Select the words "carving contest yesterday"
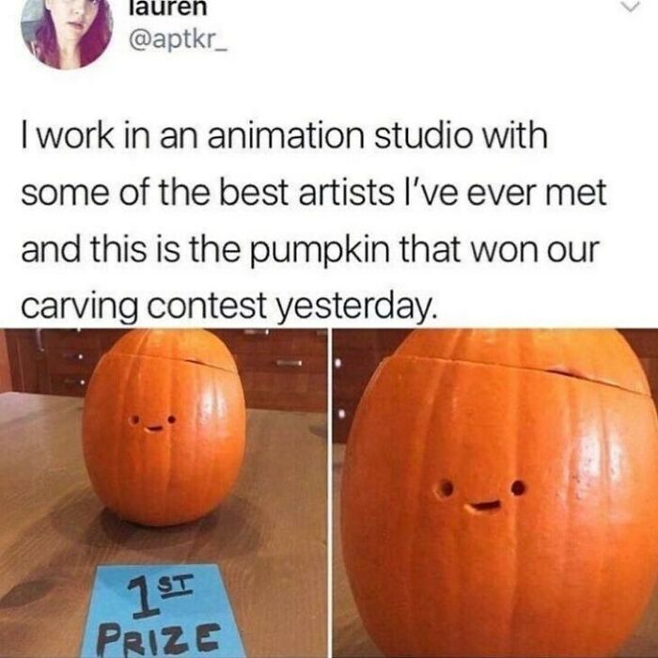 click(226, 306)
